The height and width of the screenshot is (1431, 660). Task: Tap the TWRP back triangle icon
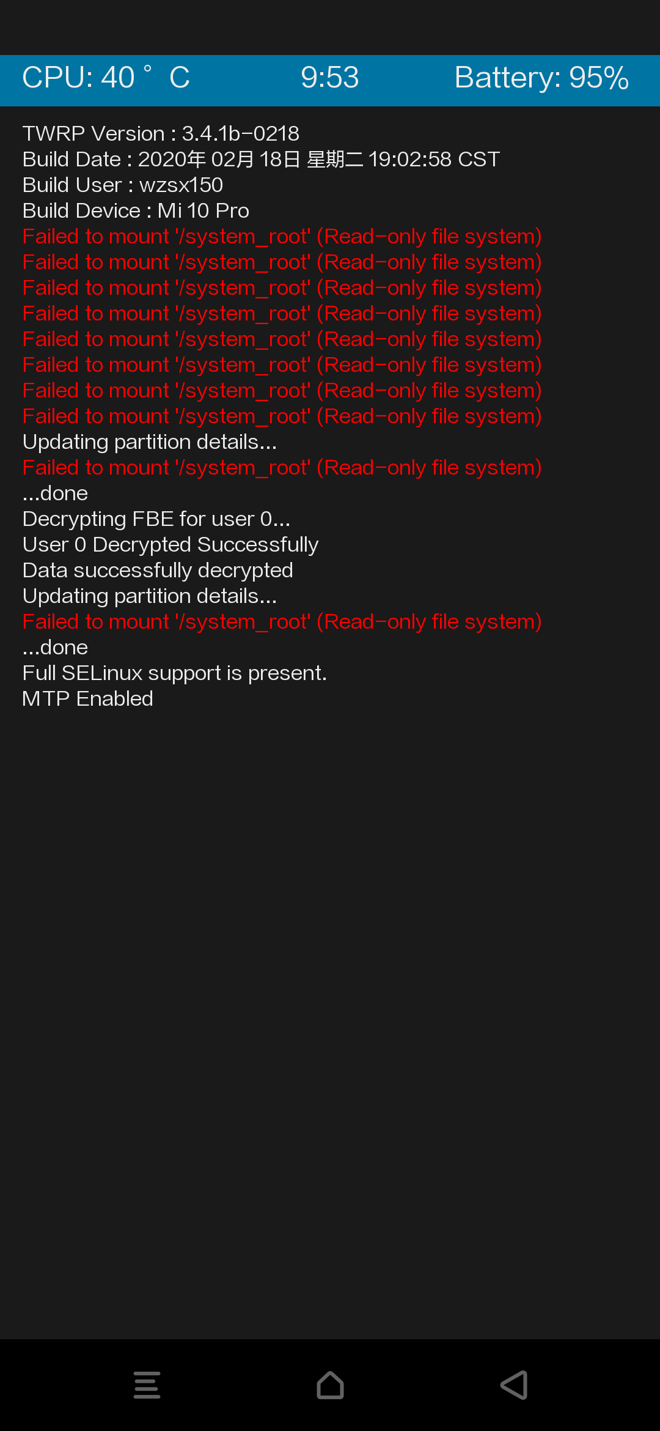tap(514, 1385)
